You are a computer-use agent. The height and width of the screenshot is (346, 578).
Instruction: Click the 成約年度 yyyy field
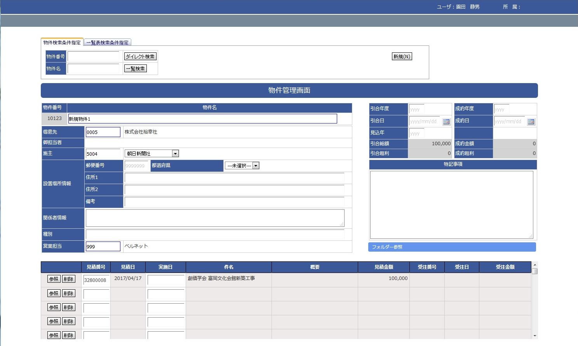(x=501, y=109)
